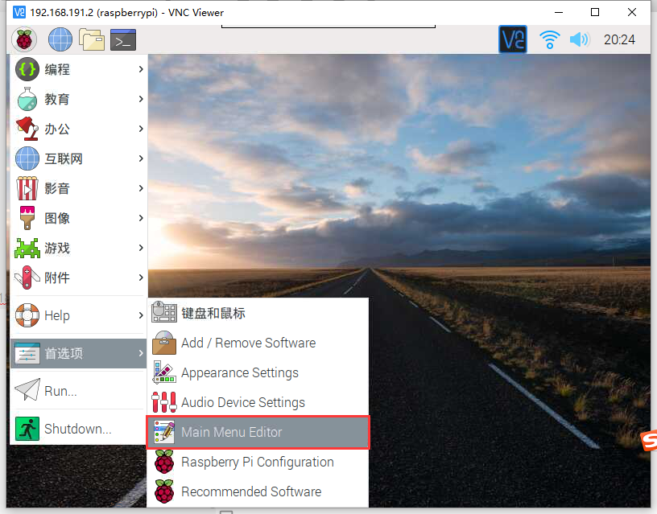657x514 pixels.
Task: Expand the 办公 submenu arrow
Action: 141,129
